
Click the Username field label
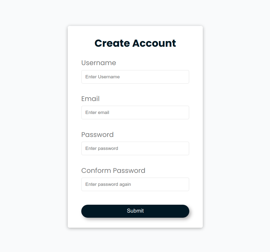tap(99, 63)
